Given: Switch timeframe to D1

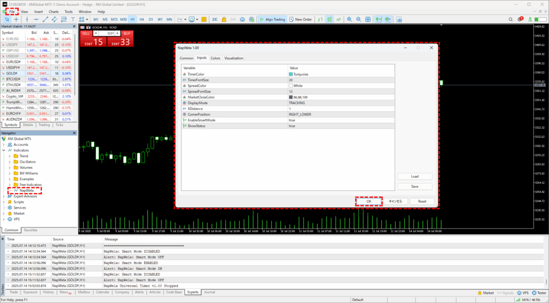Looking at the screenshot, I should 151,20.
